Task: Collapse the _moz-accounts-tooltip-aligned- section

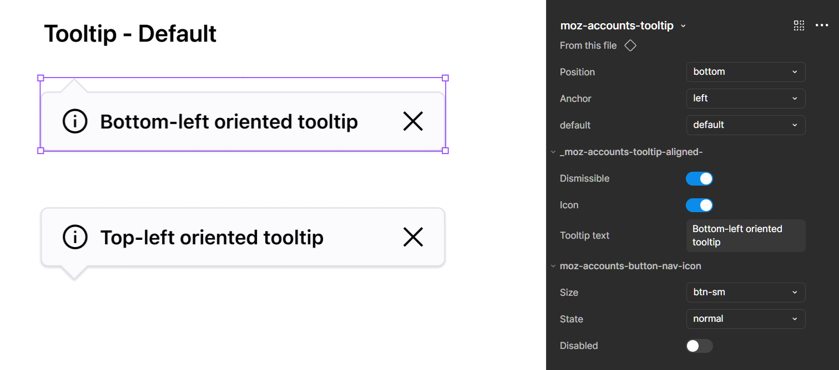Action: coord(553,152)
